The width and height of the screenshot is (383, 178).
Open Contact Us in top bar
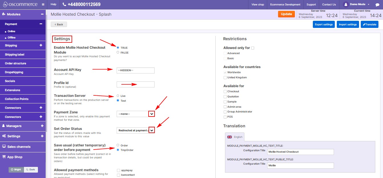coord(329,5)
